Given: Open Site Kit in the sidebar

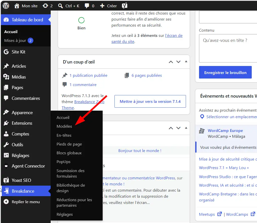Looking at the screenshot, I should (26, 52).
